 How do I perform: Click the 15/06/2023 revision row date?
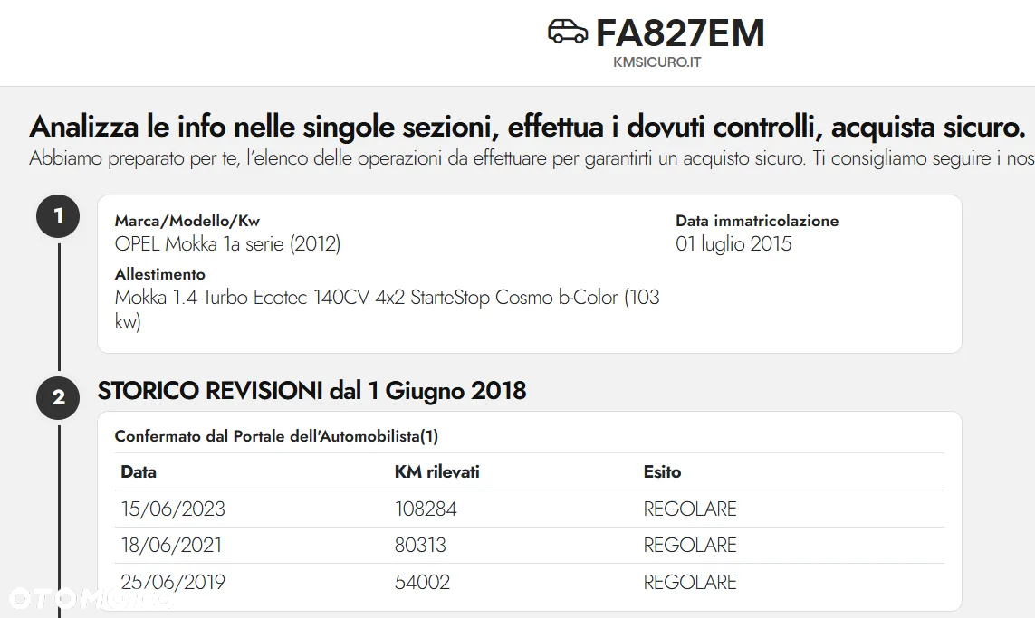tap(173, 509)
